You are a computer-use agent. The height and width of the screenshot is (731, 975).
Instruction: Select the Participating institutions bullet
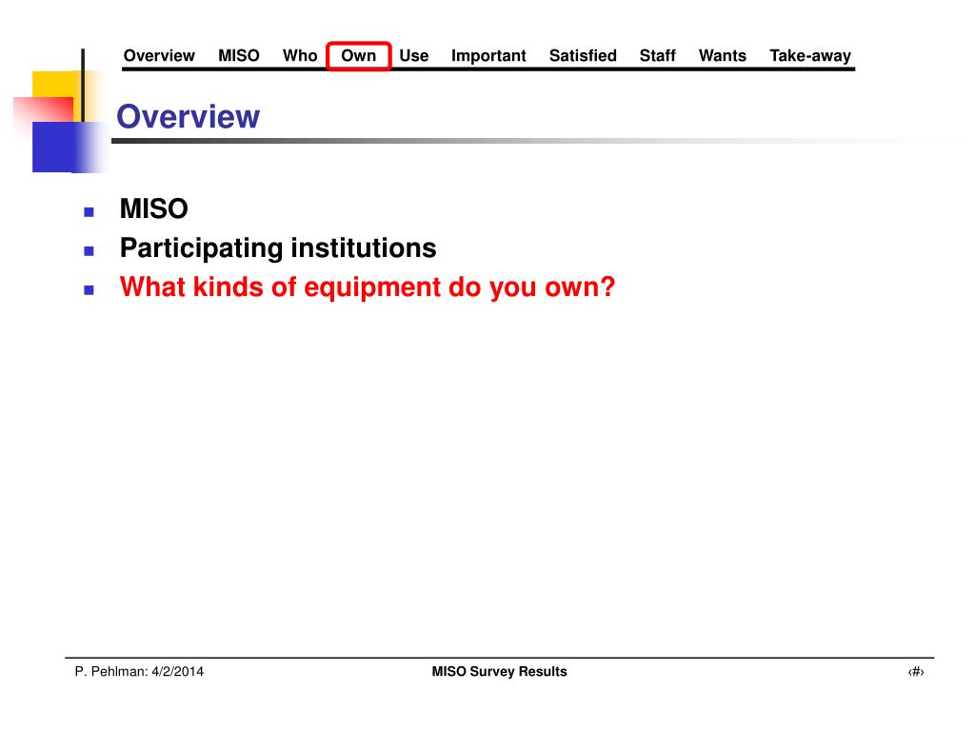coord(278,248)
